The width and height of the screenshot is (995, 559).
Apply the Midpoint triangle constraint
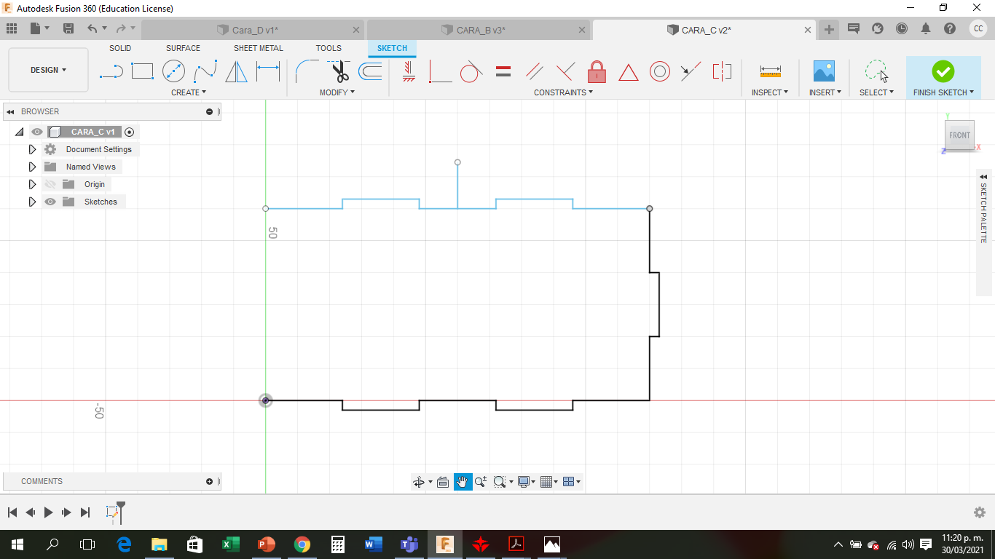click(628, 71)
